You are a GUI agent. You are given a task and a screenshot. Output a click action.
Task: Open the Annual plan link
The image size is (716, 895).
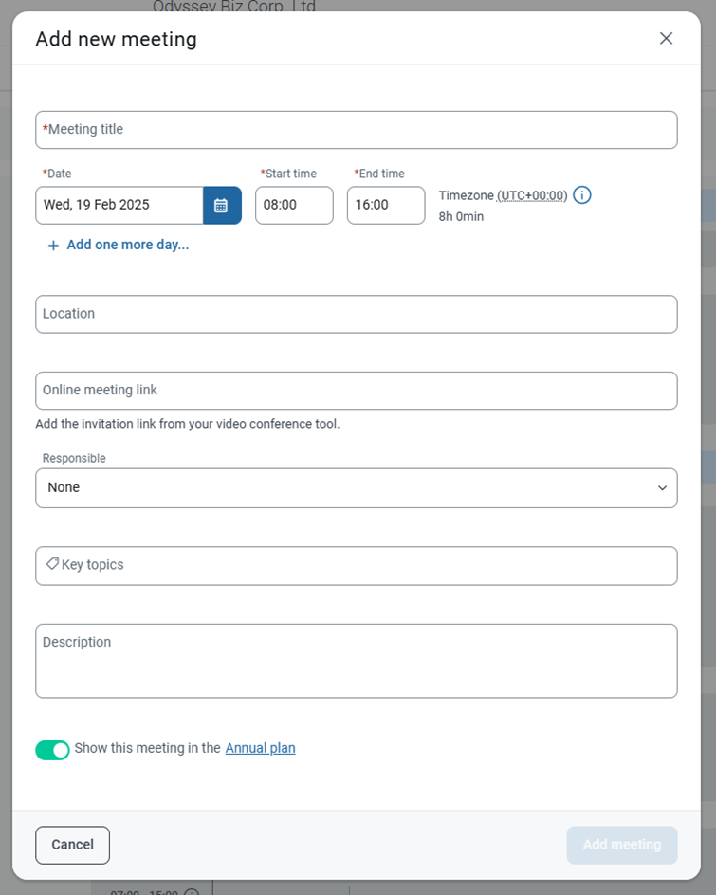pyautogui.click(x=261, y=748)
